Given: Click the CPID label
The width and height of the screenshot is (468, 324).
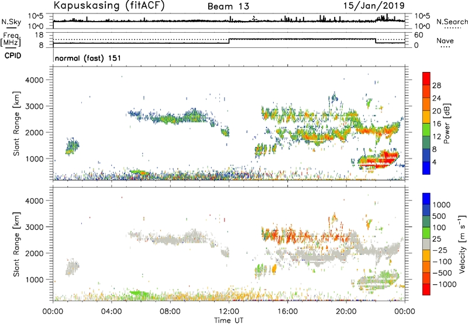Looking at the screenshot, I should click(x=13, y=56).
